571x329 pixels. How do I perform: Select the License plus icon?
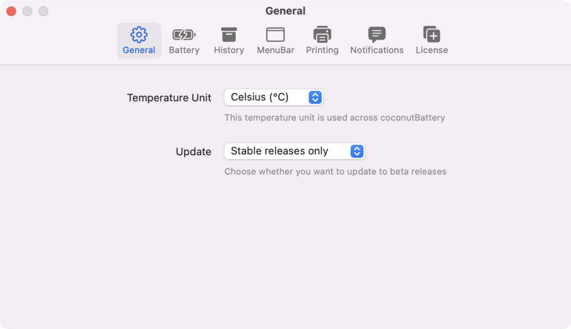click(x=432, y=34)
